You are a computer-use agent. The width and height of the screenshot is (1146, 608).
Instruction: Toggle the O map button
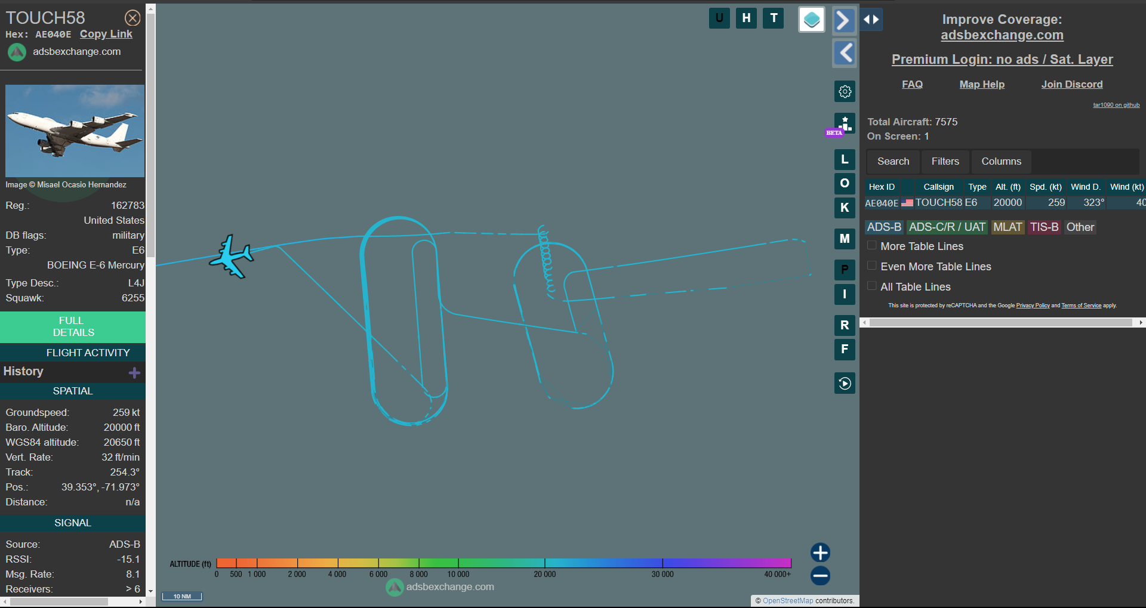click(845, 183)
